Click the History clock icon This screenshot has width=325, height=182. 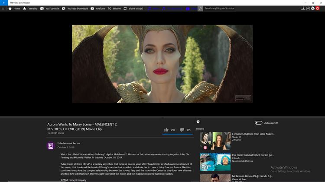point(110,9)
